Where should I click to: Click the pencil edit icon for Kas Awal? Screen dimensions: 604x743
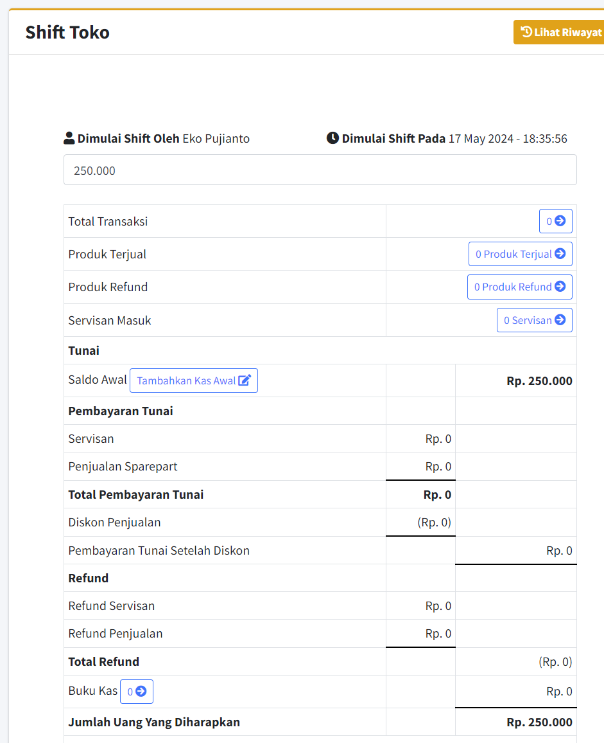pos(245,380)
